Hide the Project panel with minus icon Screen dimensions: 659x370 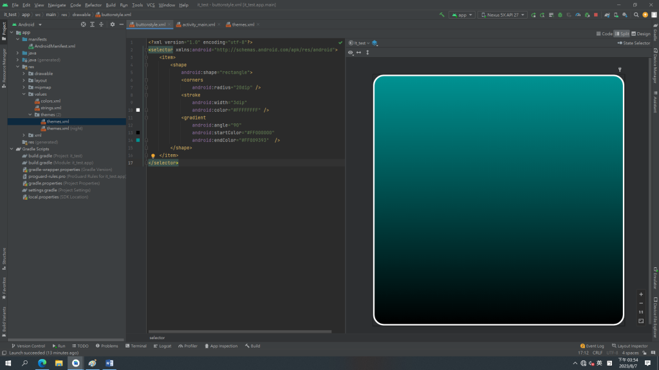[x=122, y=24]
